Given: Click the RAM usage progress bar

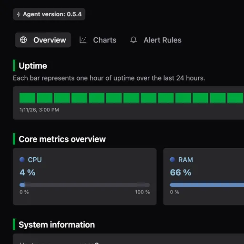Looking at the screenshot, I should [207, 185].
